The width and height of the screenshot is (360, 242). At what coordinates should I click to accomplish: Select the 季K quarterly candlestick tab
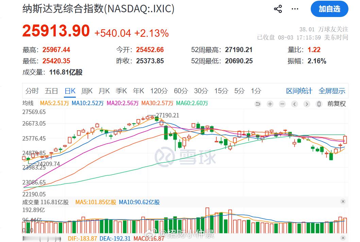coord(121,91)
